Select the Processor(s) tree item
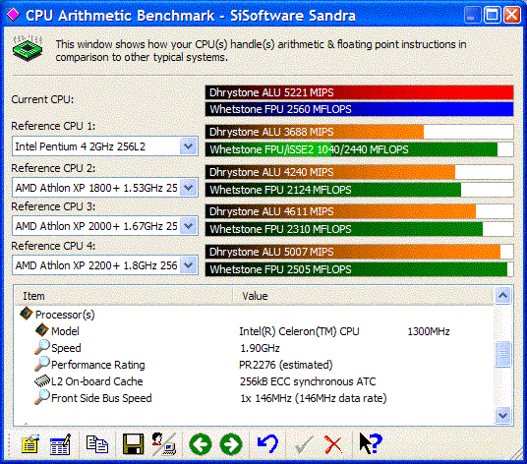Viewport: 527px width, 464px height. pyautogui.click(x=65, y=315)
